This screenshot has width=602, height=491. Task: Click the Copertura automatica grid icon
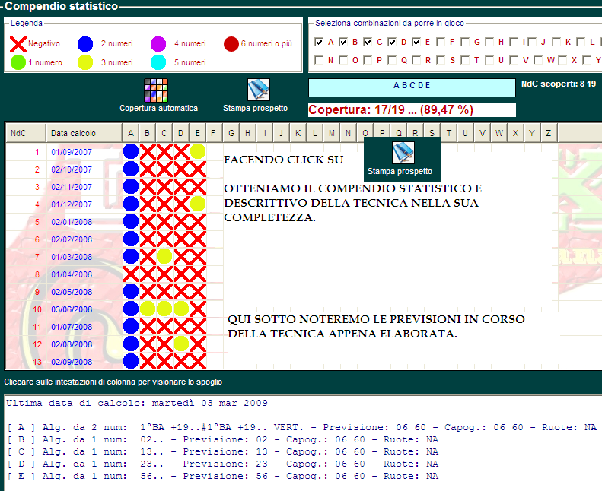point(155,90)
